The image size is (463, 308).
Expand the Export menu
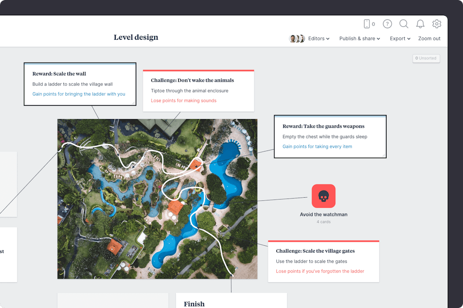coord(400,39)
